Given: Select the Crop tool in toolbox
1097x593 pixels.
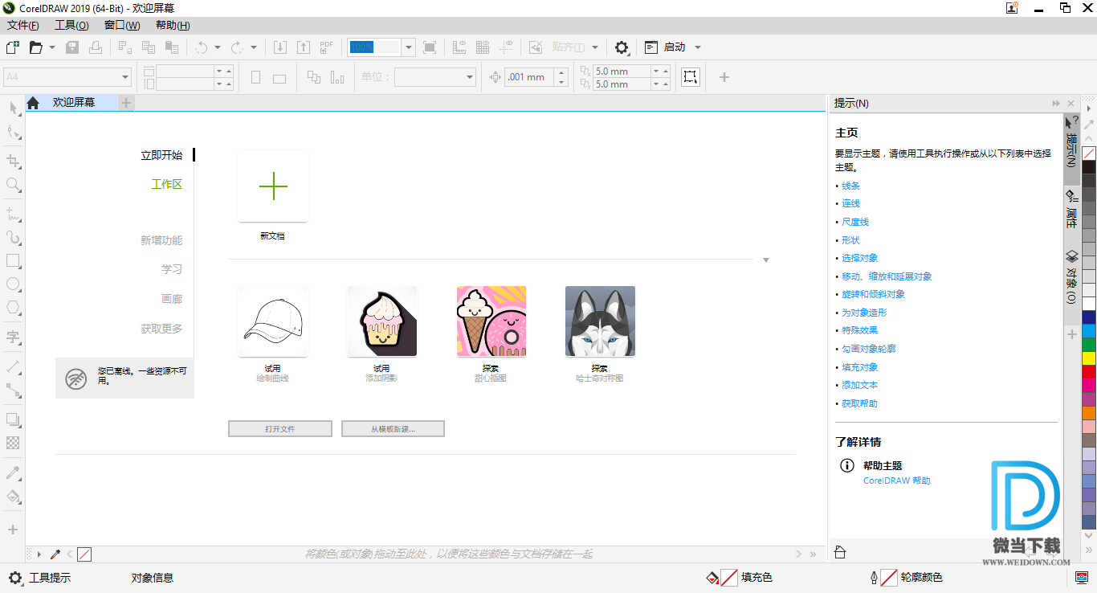Looking at the screenshot, I should click(x=13, y=161).
